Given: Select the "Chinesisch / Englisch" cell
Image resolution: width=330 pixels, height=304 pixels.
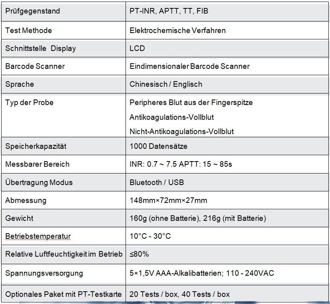Looking at the screenshot, I should (x=166, y=84).
